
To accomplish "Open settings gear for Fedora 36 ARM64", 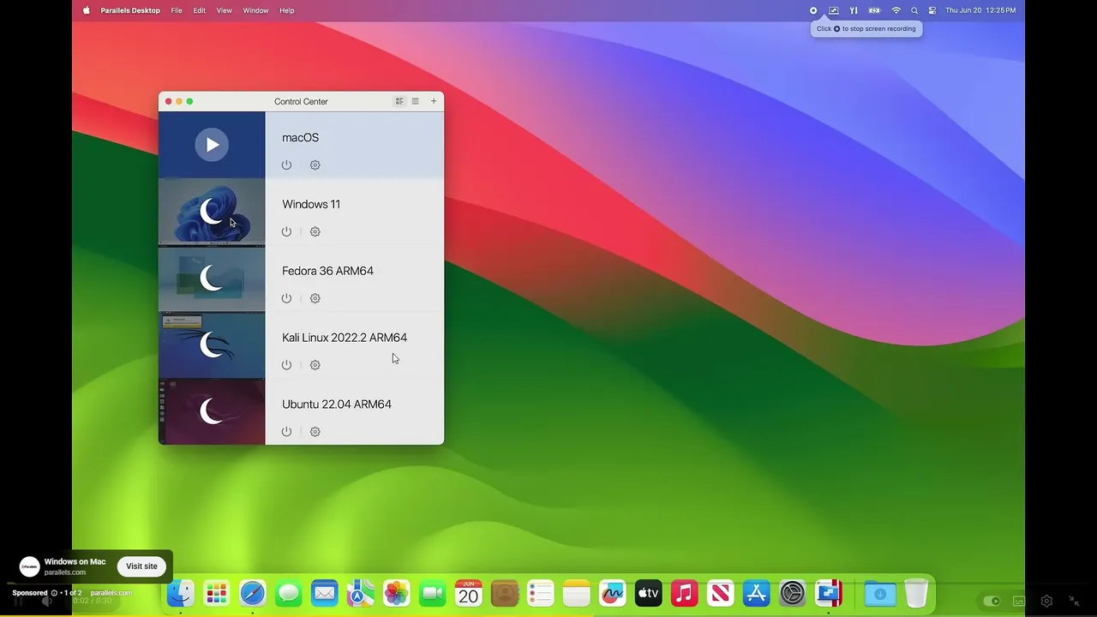I will point(315,298).
